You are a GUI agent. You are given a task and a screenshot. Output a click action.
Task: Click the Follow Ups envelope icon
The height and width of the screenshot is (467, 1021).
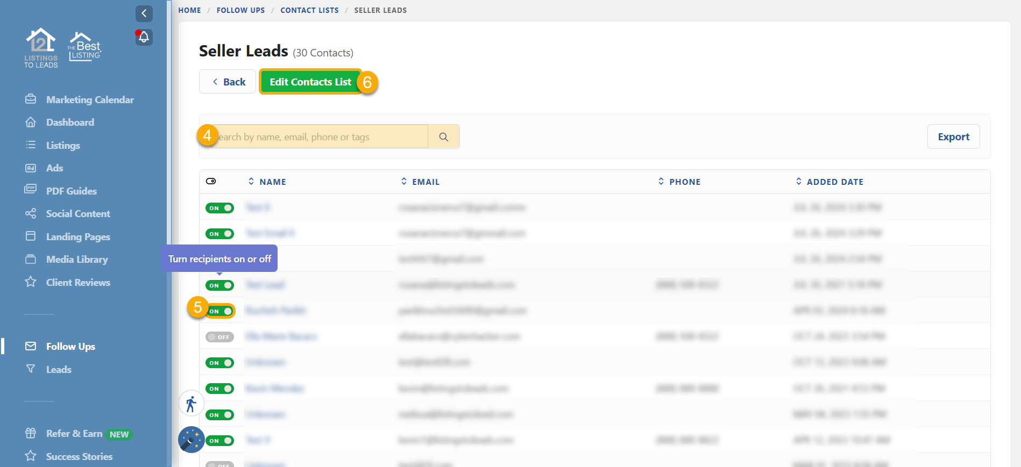[x=31, y=346]
